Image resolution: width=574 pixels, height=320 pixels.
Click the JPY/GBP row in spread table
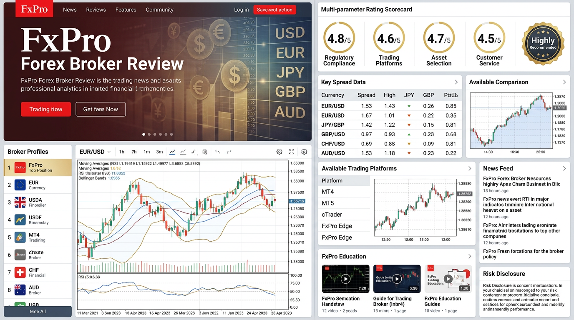pyautogui.click(x=390, y=125)
